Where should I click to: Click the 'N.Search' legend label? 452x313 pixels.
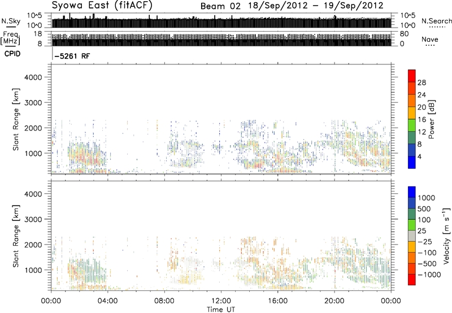[436, 21]
